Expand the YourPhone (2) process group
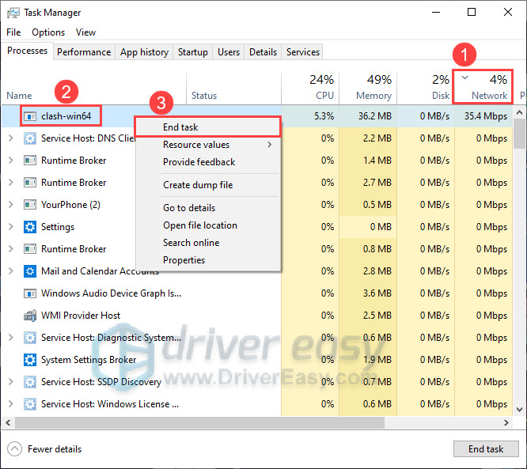The image size is (527, 469). [x=10, y=205]
